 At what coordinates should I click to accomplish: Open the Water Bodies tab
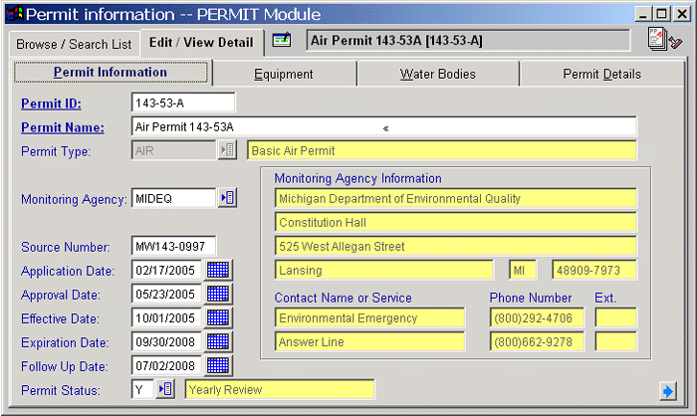[x=437, y=74]
